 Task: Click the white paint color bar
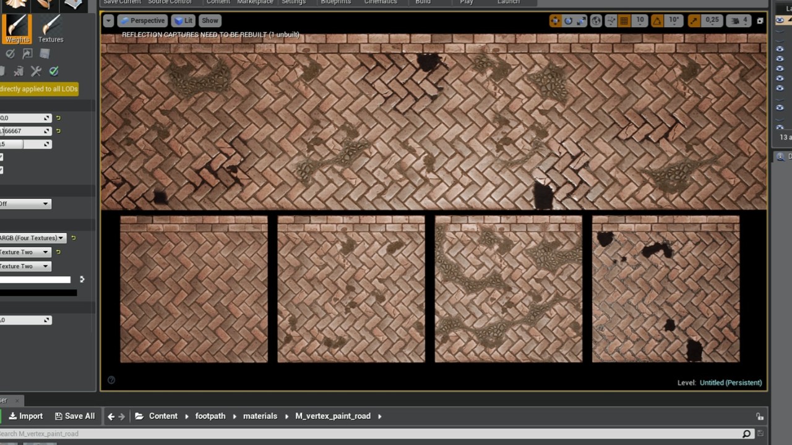point(35,280)
